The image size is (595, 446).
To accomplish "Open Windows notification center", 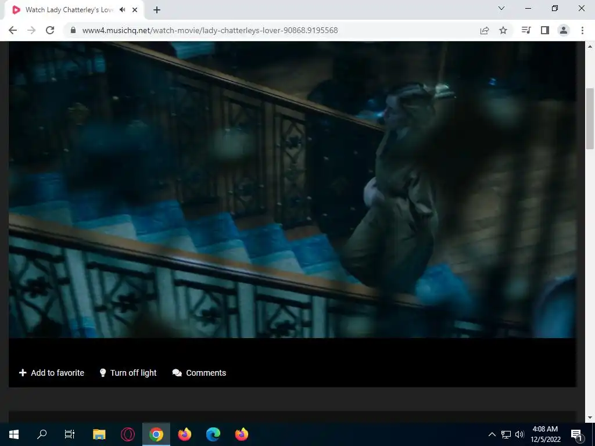I will tap(577, 434).
